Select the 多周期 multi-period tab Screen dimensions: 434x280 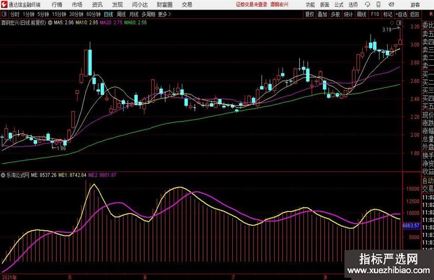148,14
